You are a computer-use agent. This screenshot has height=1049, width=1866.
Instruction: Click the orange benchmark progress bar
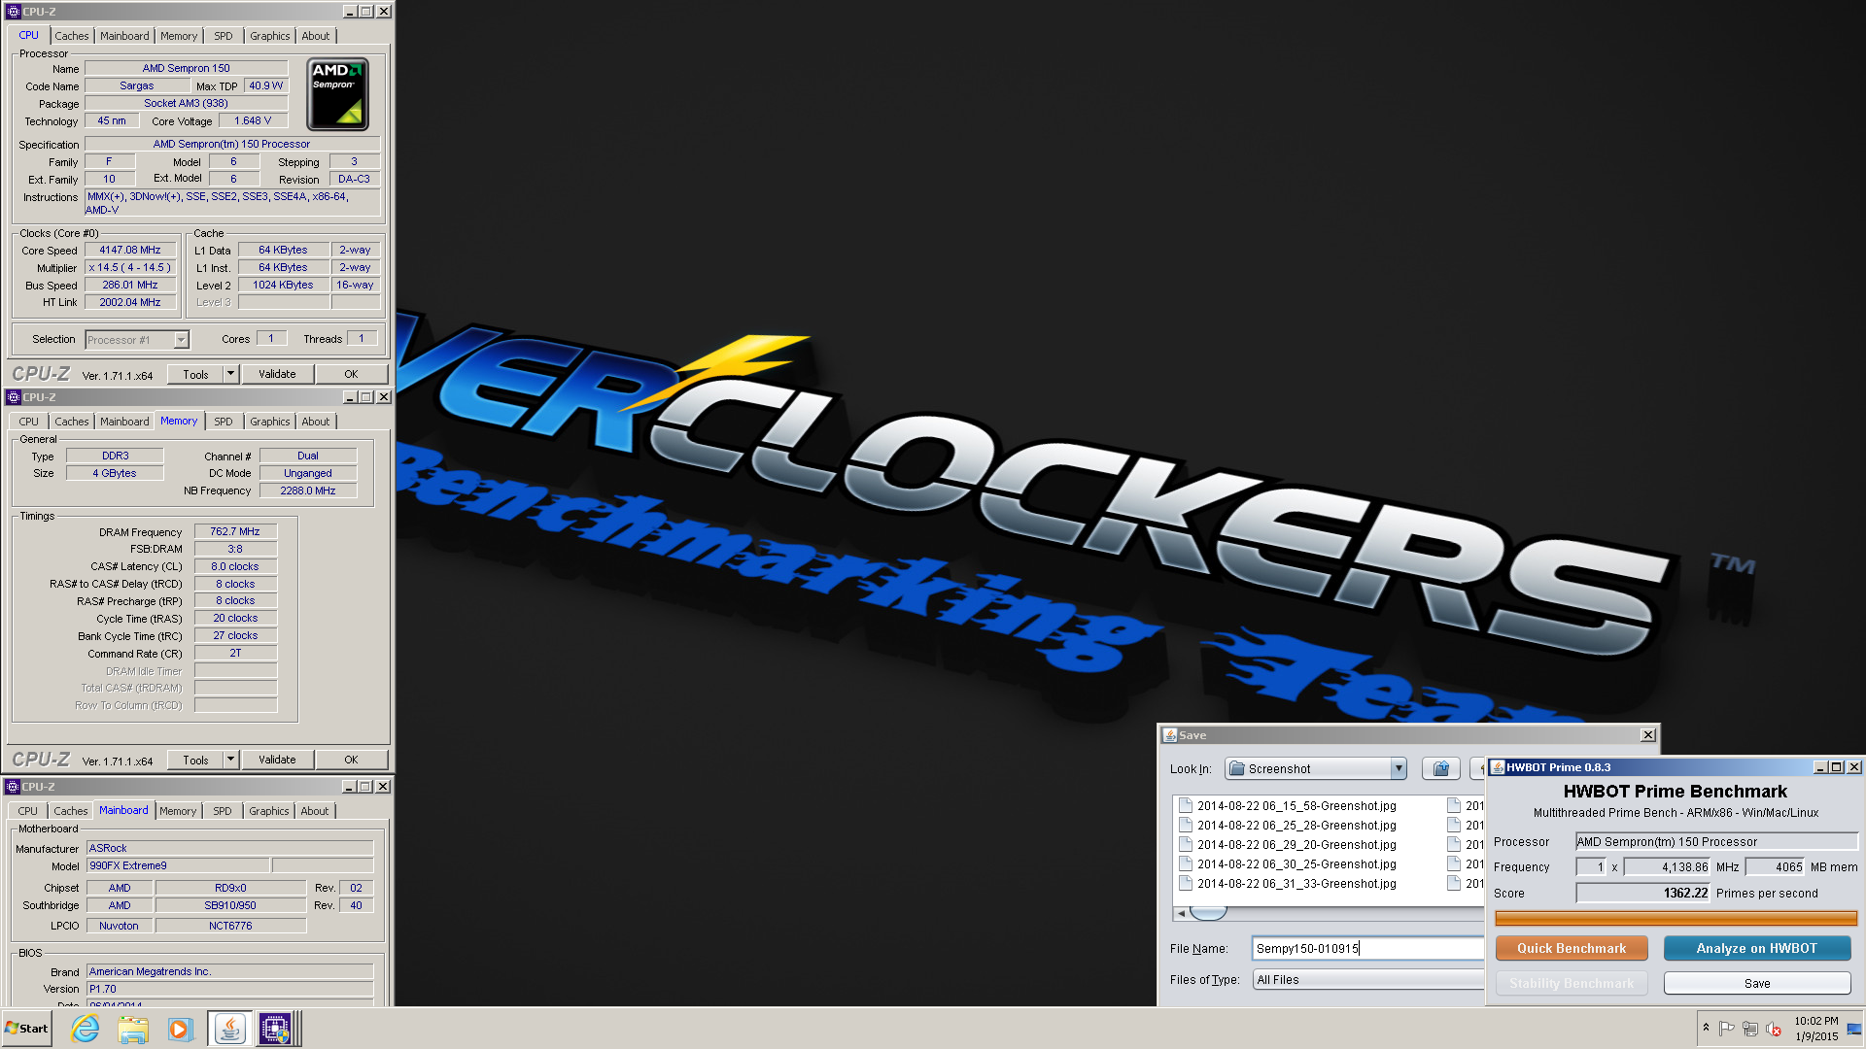pos(1676,918)
